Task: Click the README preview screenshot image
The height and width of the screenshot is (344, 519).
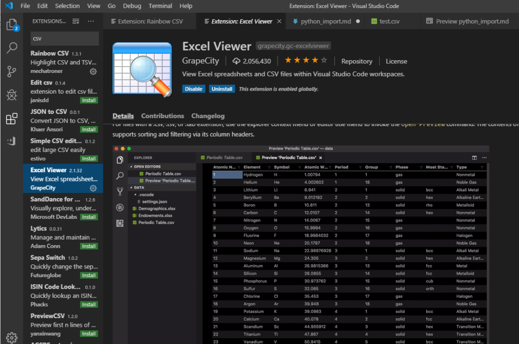Action: (301, 244)
